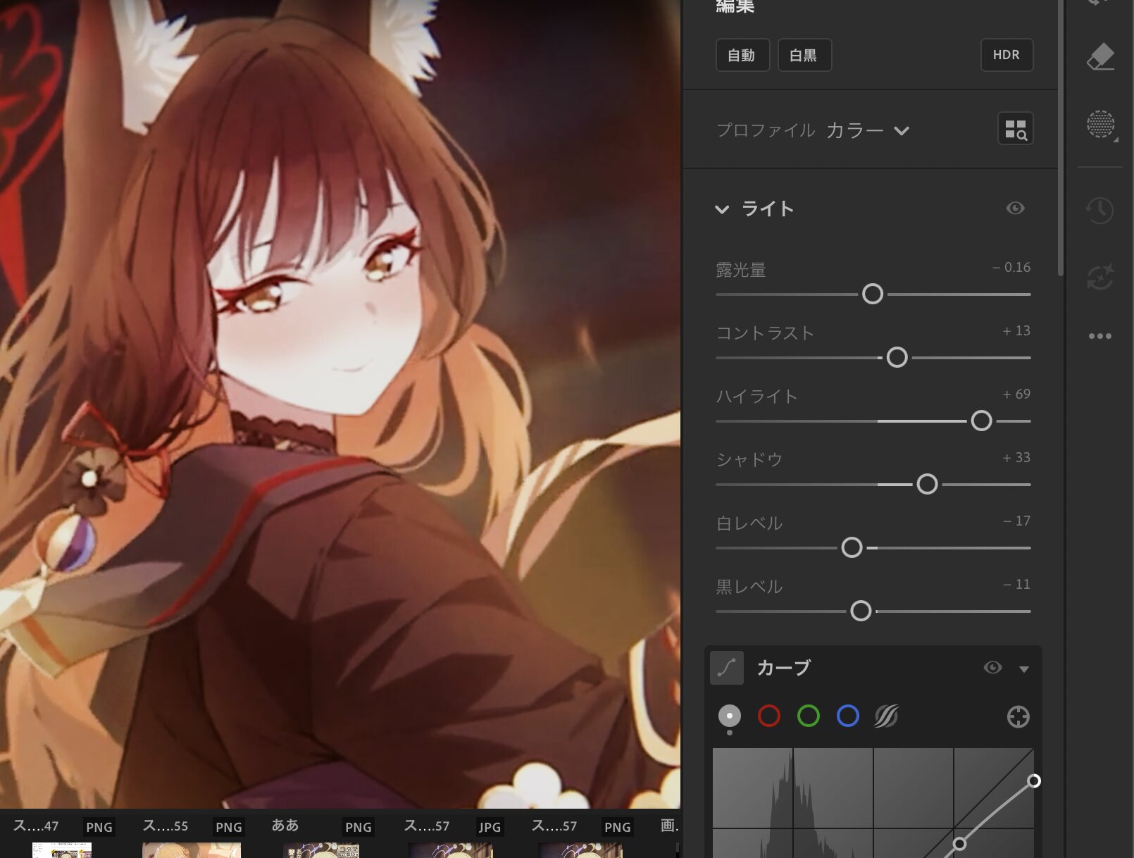This screenshot has height=858, width=1134.
Task: Toggle カーブ panel visibility eye
Action: [992, 667]
